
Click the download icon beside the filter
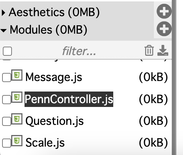tap(163, 50)
